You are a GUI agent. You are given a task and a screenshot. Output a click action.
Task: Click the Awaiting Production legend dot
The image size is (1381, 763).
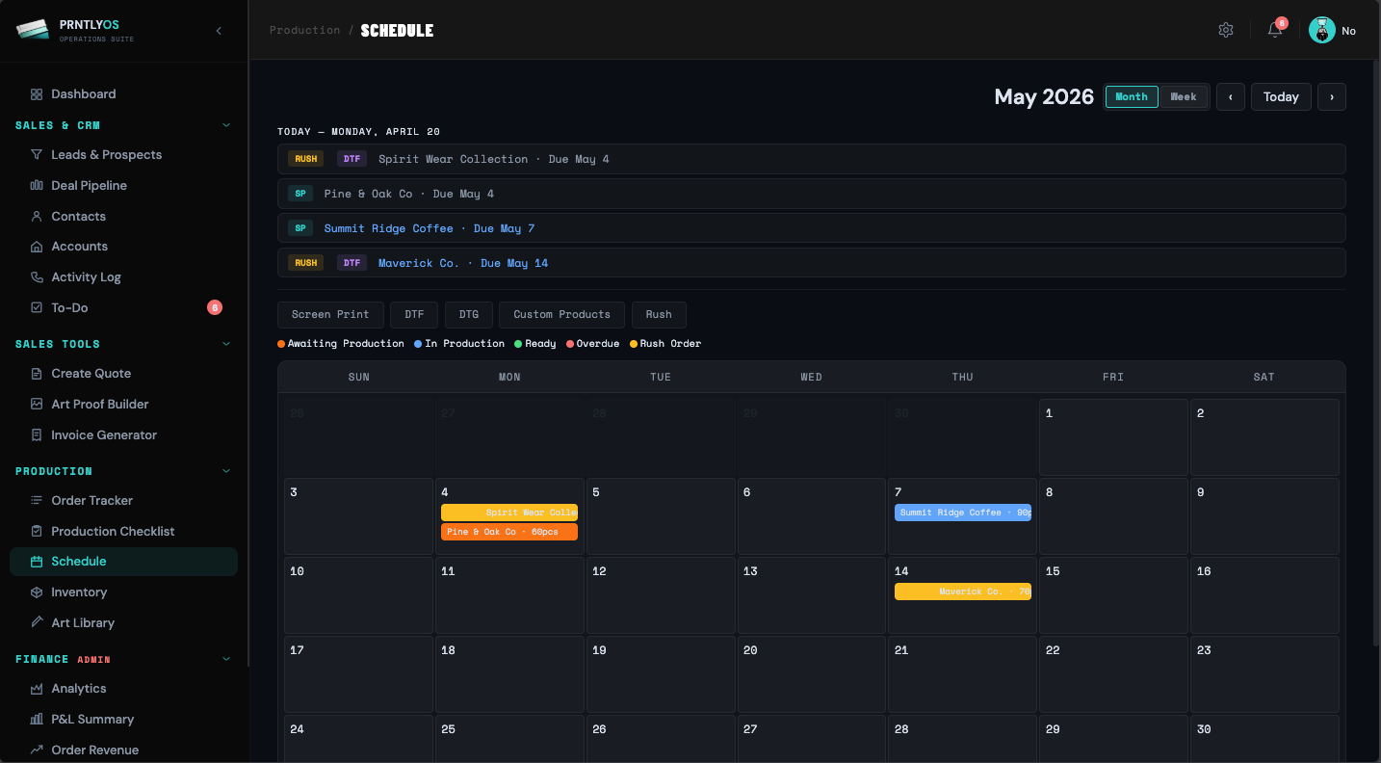[281, 344]
